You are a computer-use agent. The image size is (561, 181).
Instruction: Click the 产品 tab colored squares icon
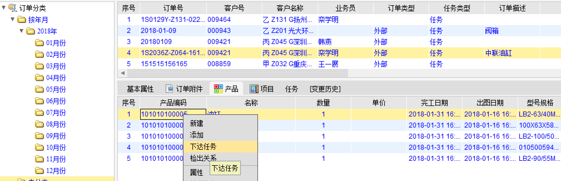click(x=218, y=89)
